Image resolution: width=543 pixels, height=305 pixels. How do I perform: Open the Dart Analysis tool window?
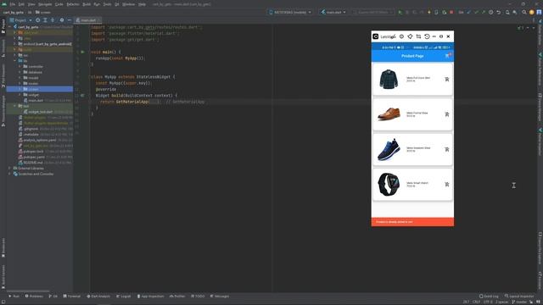pyautogui.click(x=98, y=297)
